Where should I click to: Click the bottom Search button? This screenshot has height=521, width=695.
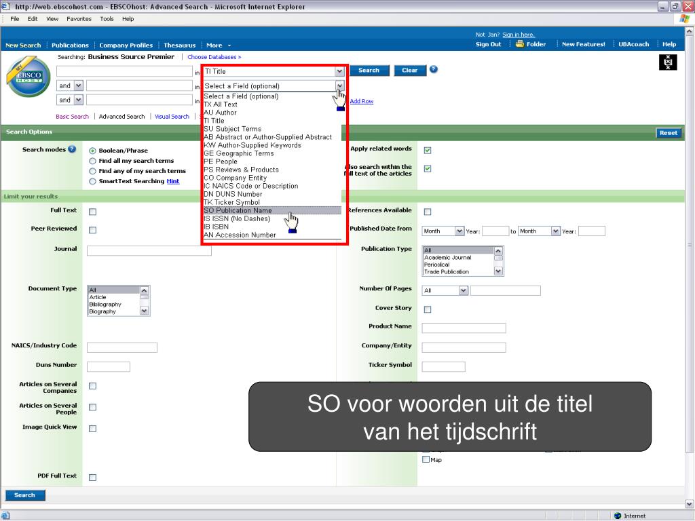pyautogui.click(x=25, y=495)
